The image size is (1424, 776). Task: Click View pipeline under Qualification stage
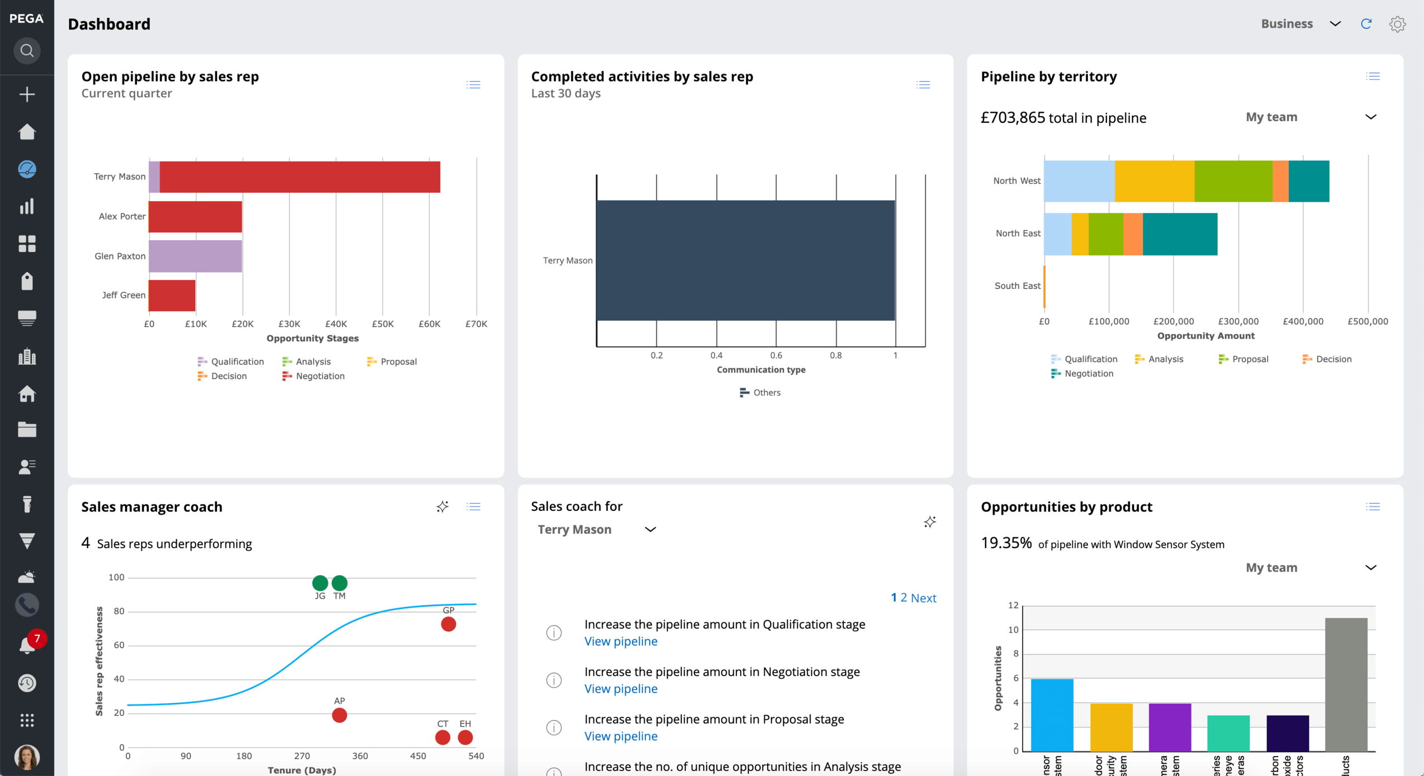(x=621, y=641)
